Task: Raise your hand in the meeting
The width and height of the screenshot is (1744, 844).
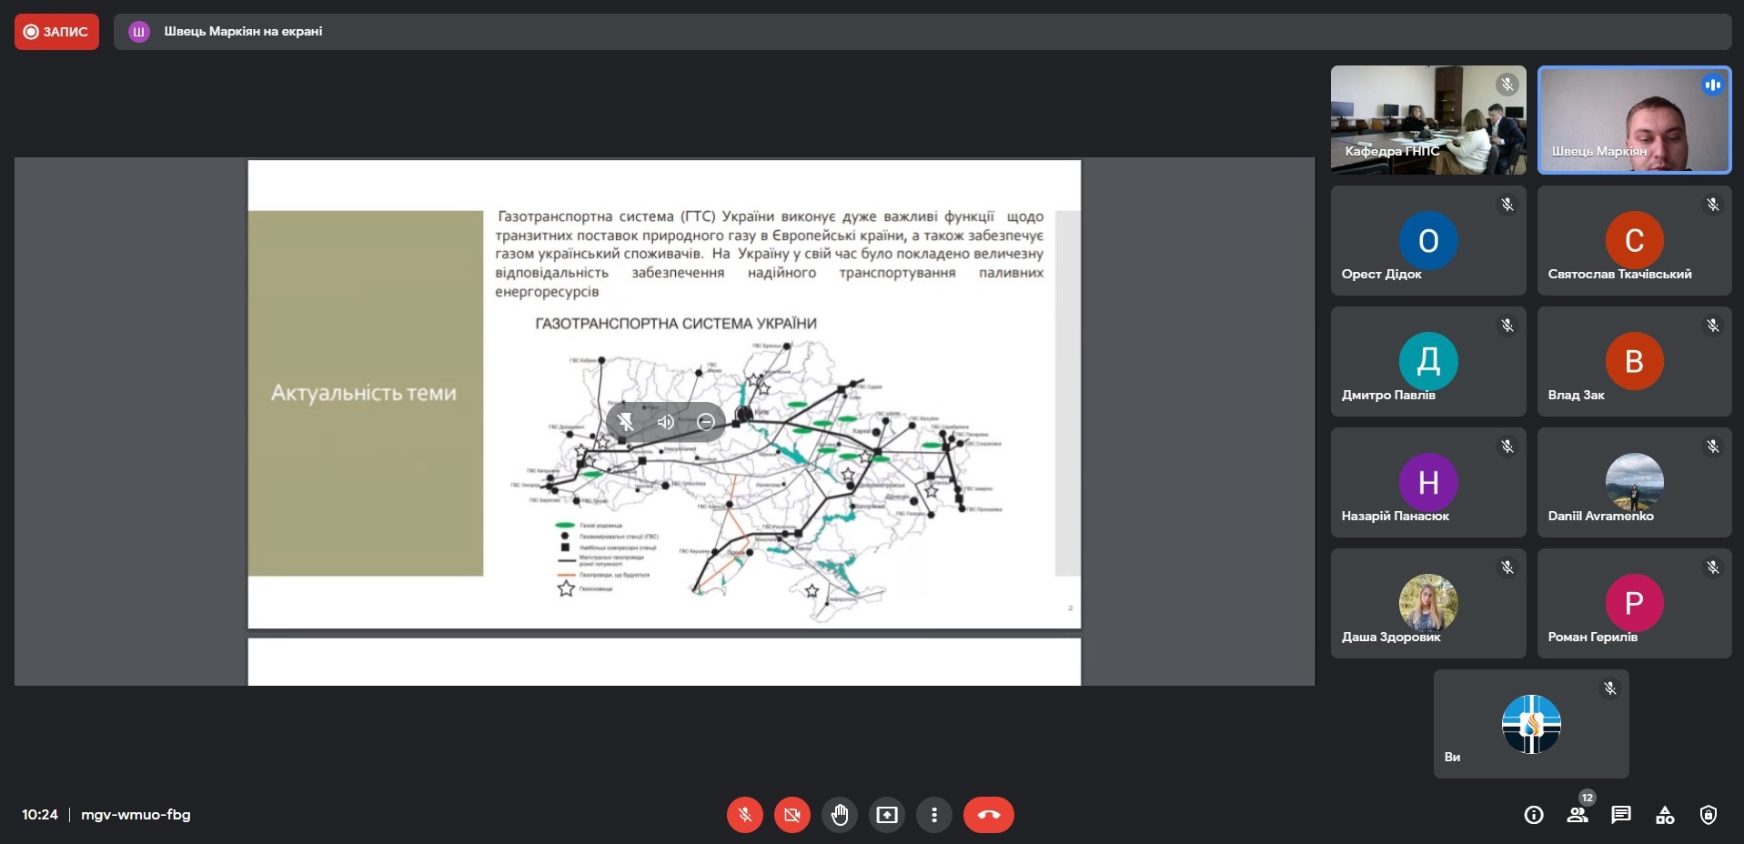Action: coord(839,815)
